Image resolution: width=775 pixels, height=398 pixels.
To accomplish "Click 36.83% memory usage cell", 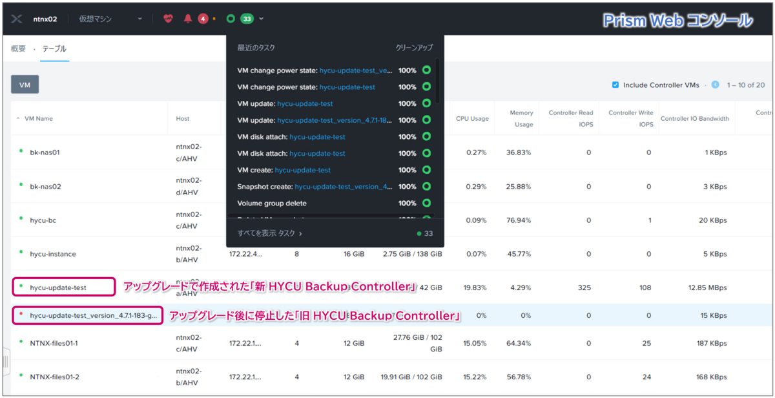I will click(x=519, y=152).
